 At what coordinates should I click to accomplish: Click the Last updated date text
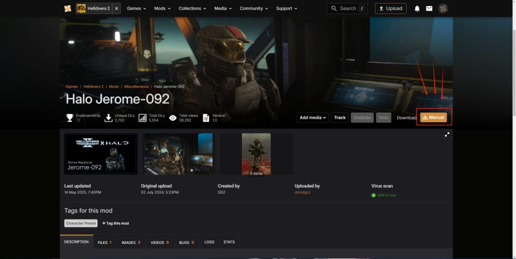click(83, 192)
